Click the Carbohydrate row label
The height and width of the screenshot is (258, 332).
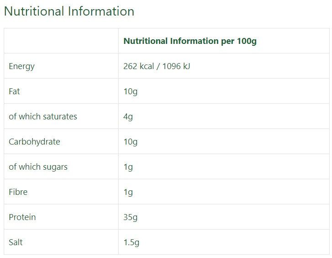tap(34, 142)
